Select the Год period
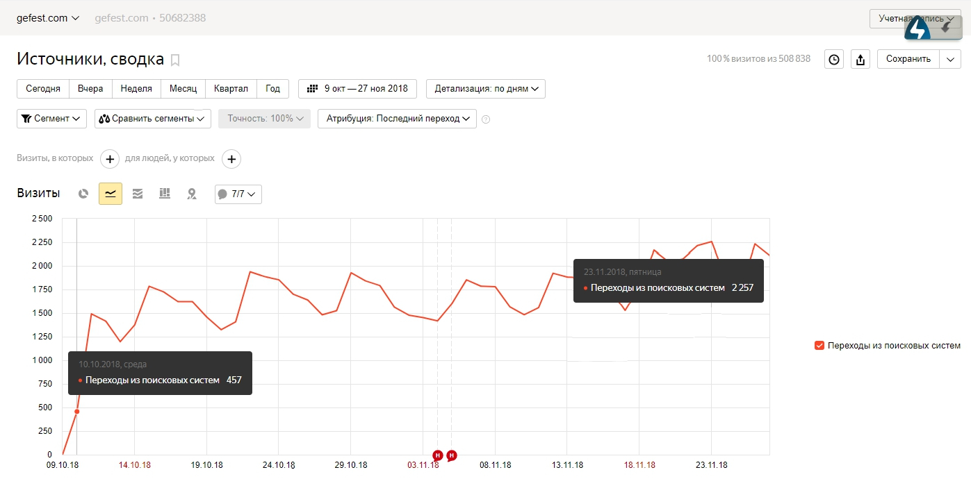Screen dimensions: 971x479 pos(273,89)
